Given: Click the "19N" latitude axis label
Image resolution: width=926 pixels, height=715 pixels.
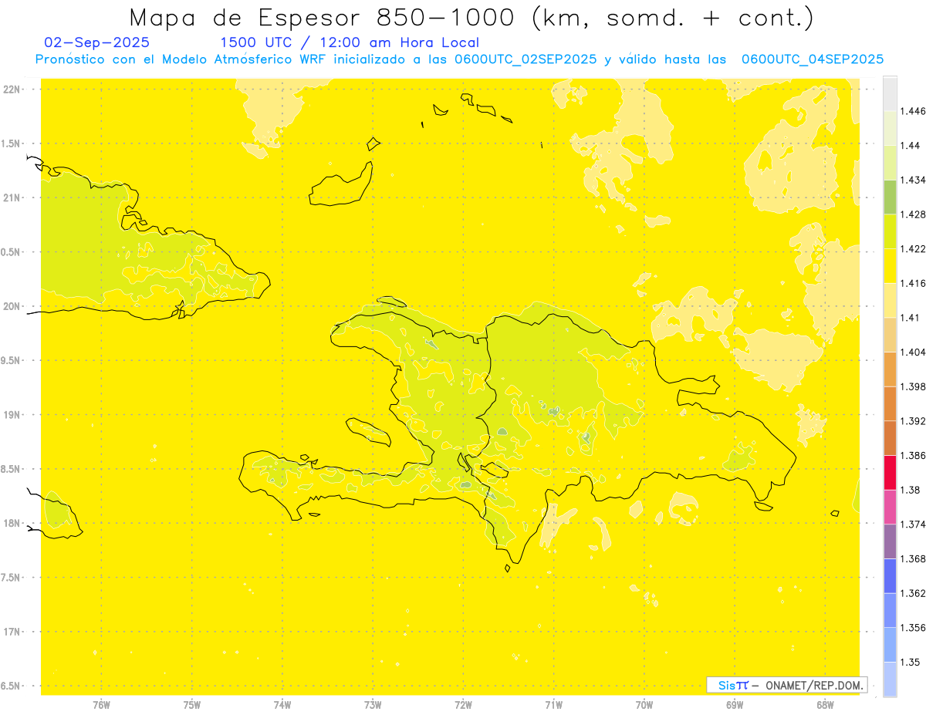Looking at the screenshot, I should (x=12, y=415).
